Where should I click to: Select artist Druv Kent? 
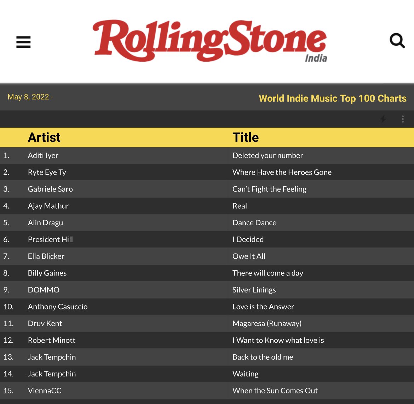pos(45,323)
